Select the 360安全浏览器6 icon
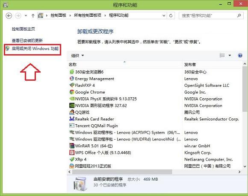 coord(72,72)
